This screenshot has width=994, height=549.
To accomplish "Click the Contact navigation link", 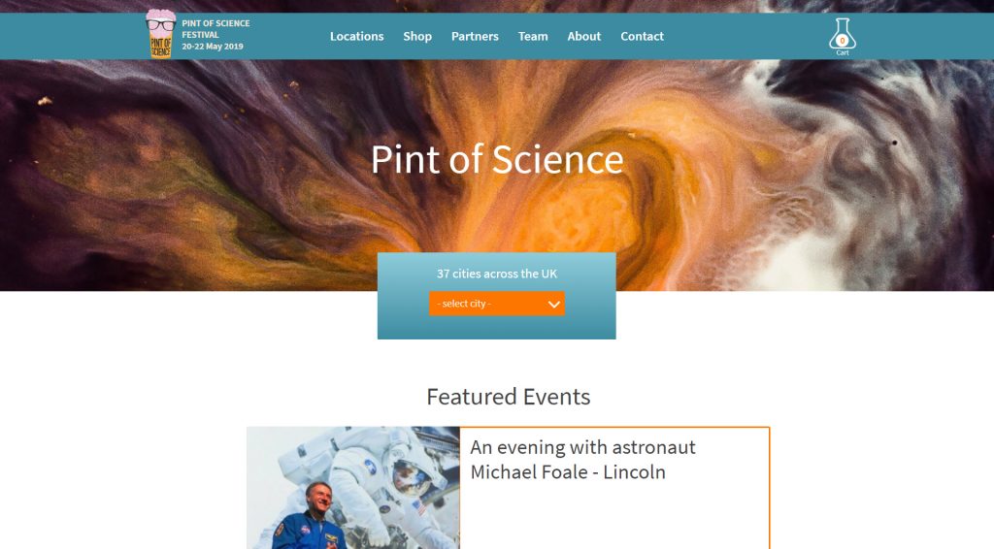I will pyautogui.click(x=643, y=36).
